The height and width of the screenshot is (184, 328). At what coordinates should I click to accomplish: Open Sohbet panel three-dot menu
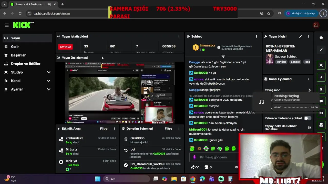257,37
